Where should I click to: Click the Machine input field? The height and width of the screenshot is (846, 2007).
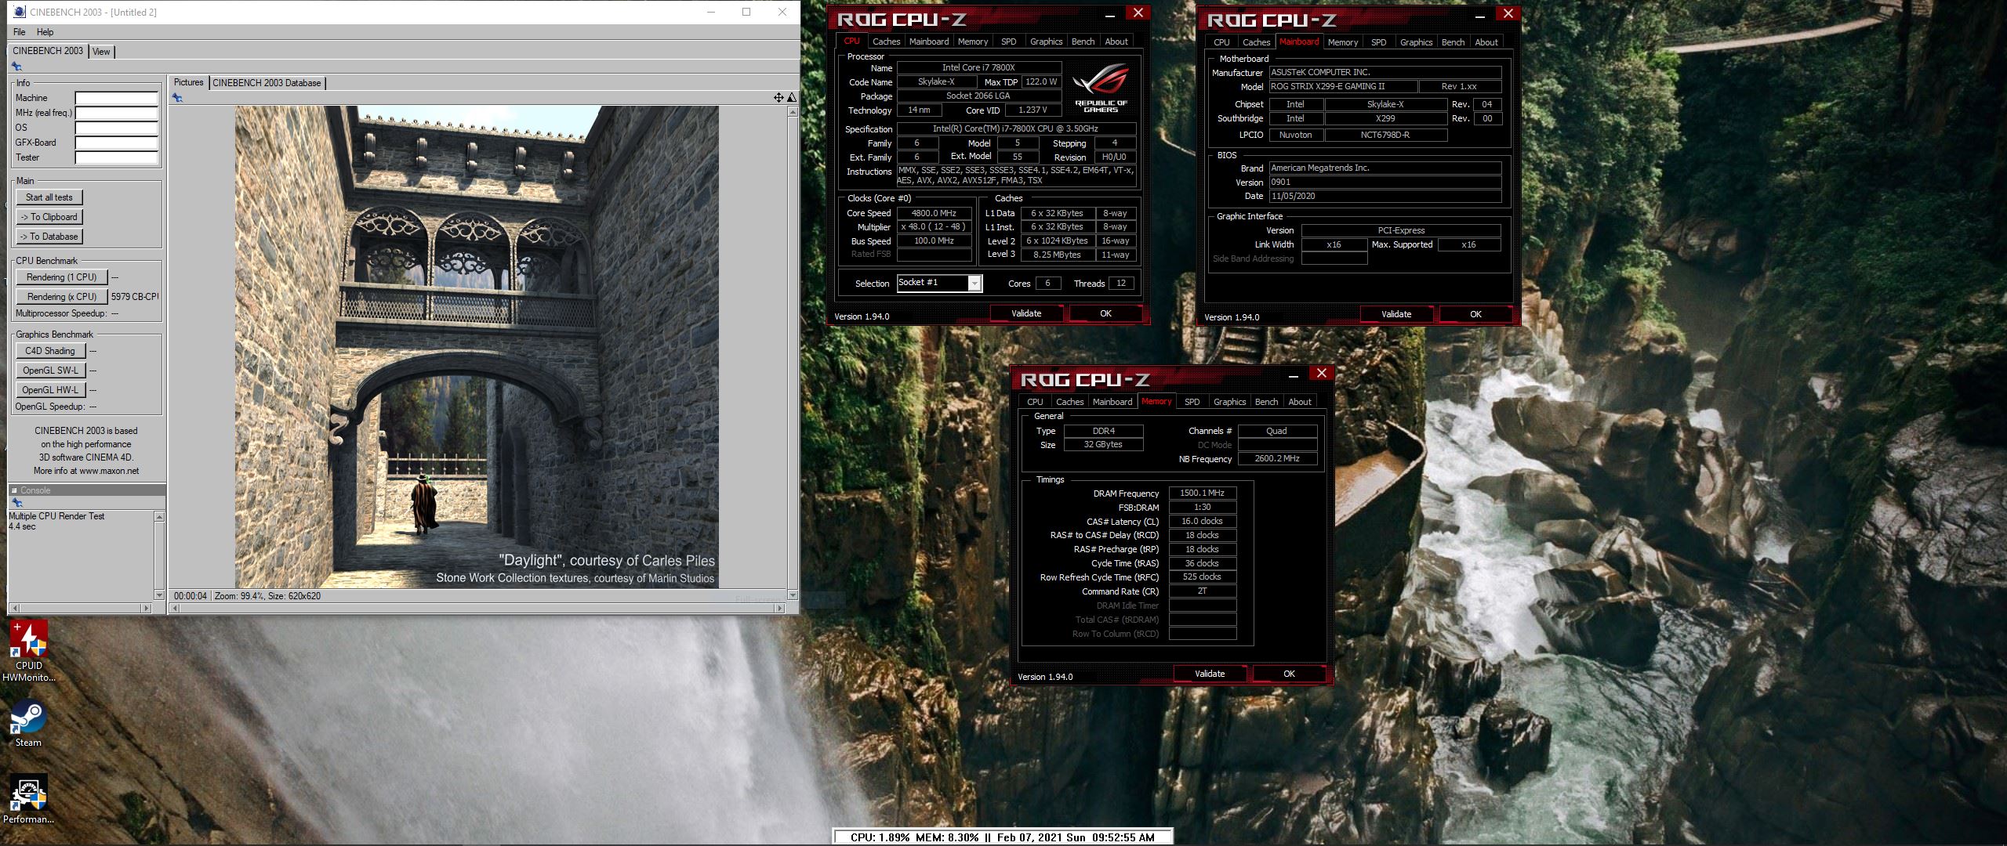coord(116,98)
